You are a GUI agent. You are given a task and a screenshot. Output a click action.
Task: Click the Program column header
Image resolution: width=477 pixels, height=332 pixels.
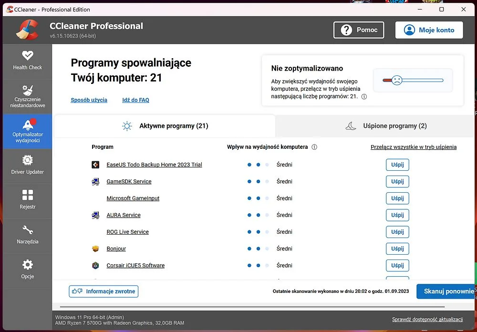coord(103,147)
